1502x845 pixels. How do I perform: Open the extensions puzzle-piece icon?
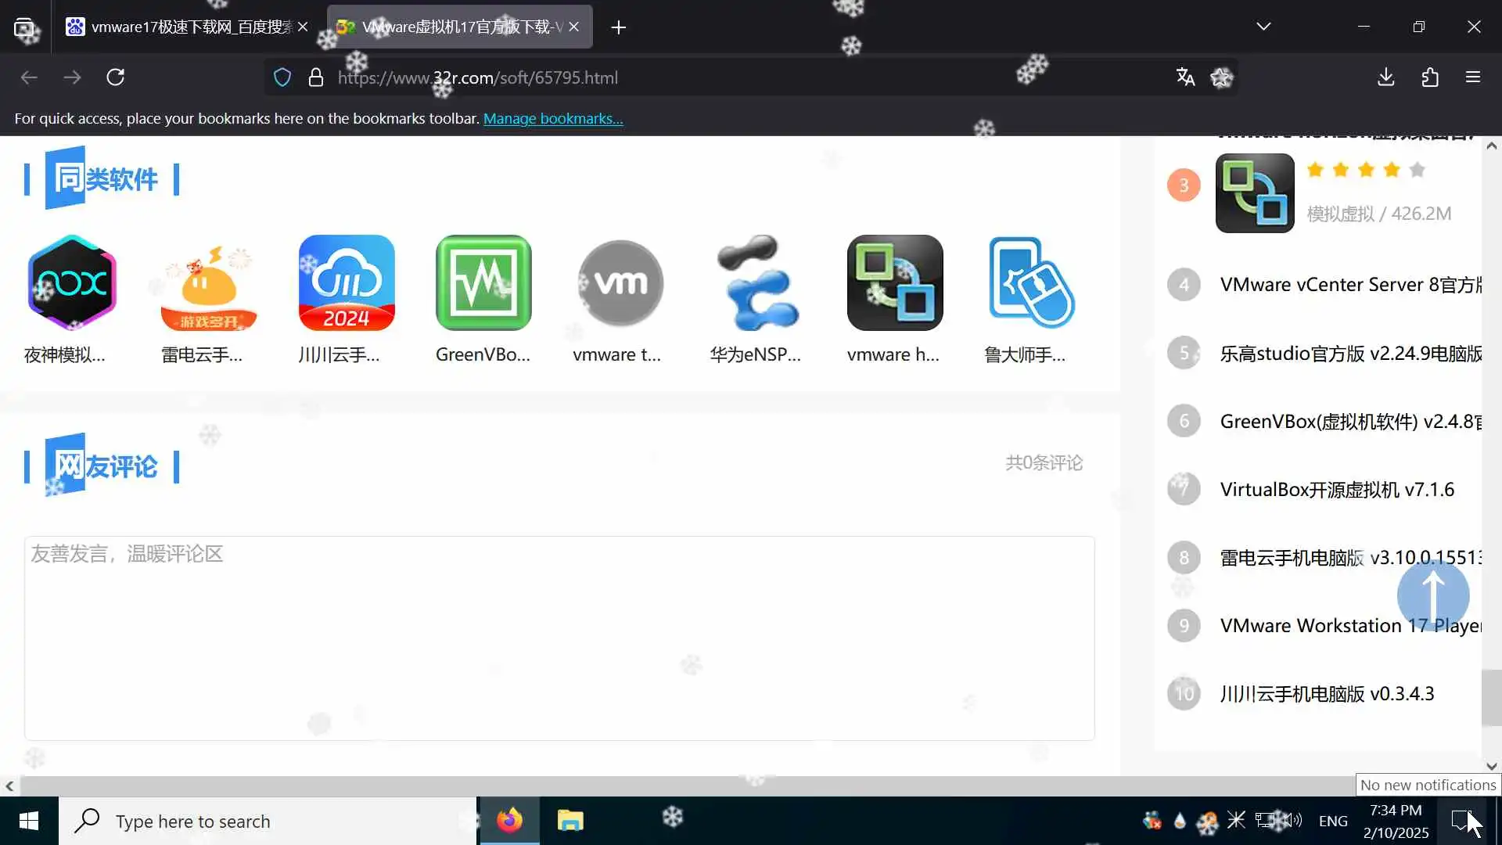point(1429,77)
